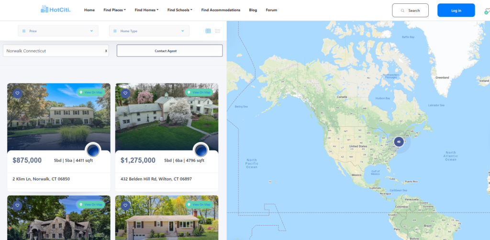Viewport: 490px width, 240px height.
Task: Click the Price filter lines icon
Action: click(x=24, y=31)
